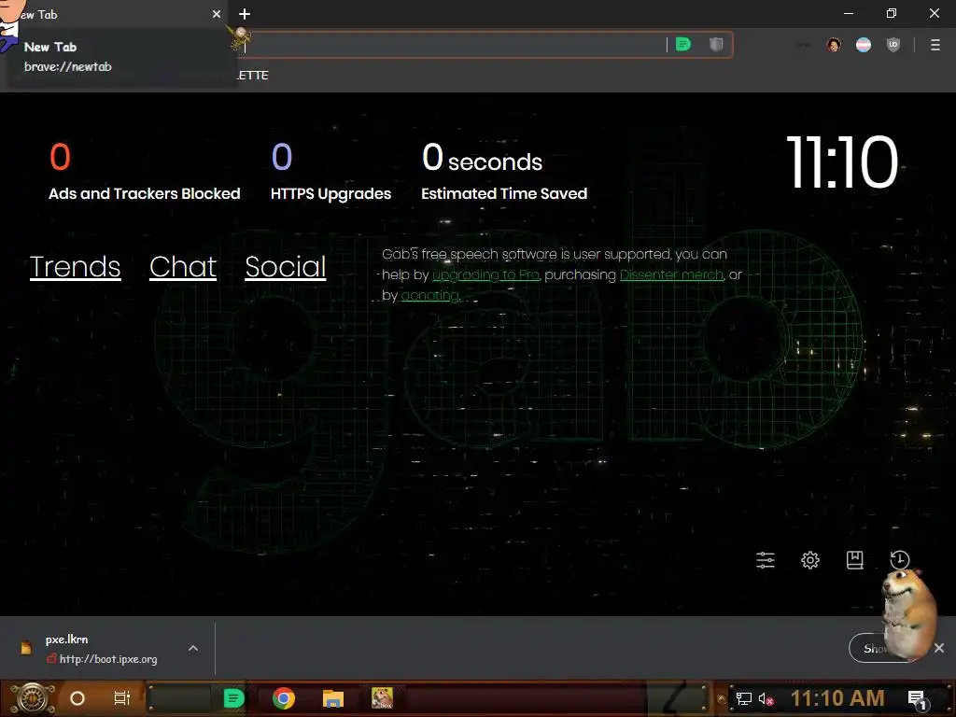The height and width of the screenshot is (717, 956).
Task: Launch Google Chrome from the taskbar
Action: click(x=284, y=698)
